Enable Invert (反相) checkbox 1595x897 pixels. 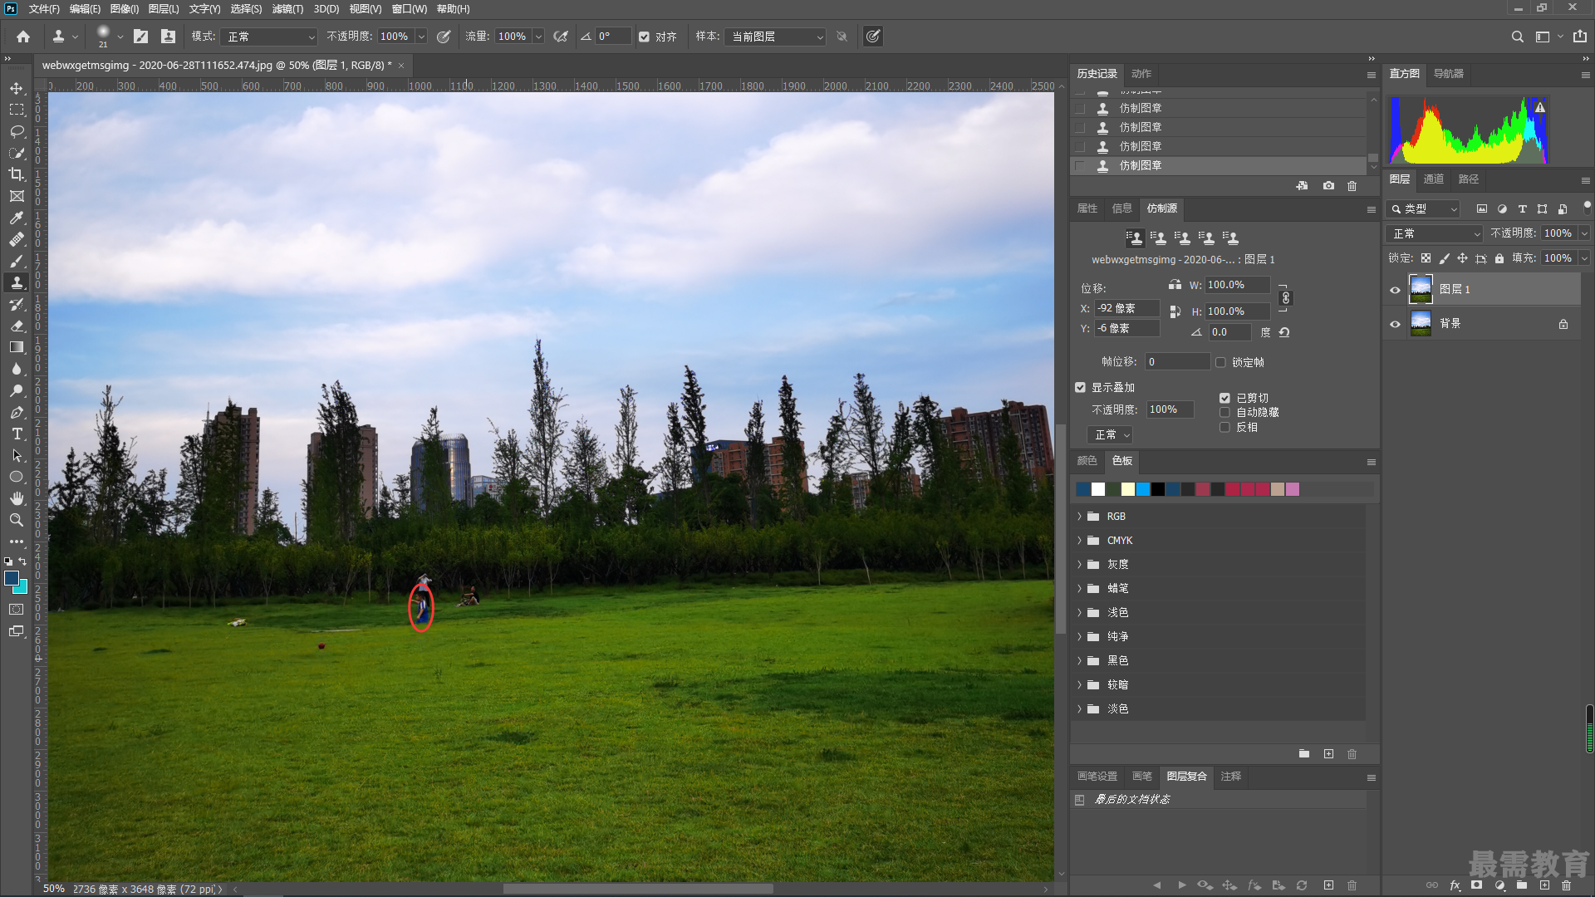pos(1224,428)
